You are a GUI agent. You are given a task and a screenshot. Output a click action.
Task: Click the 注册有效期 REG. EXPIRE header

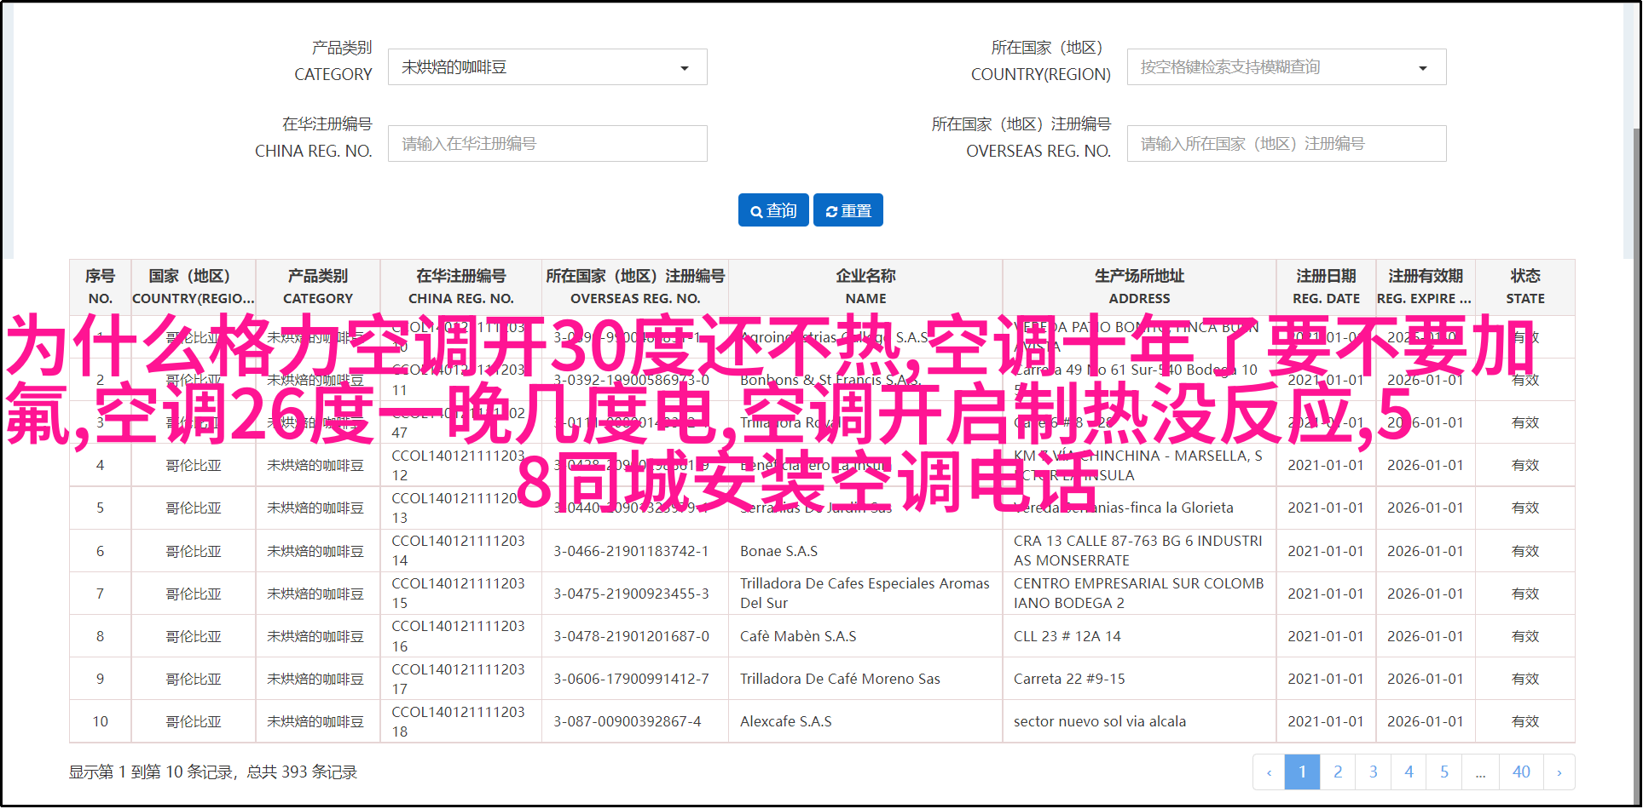[1425, 287]
